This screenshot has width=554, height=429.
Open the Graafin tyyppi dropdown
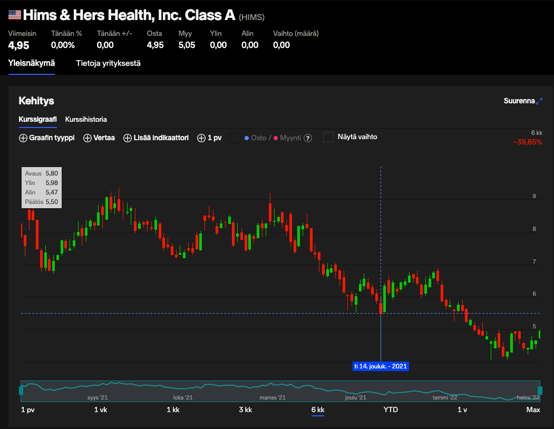point(51,138)
